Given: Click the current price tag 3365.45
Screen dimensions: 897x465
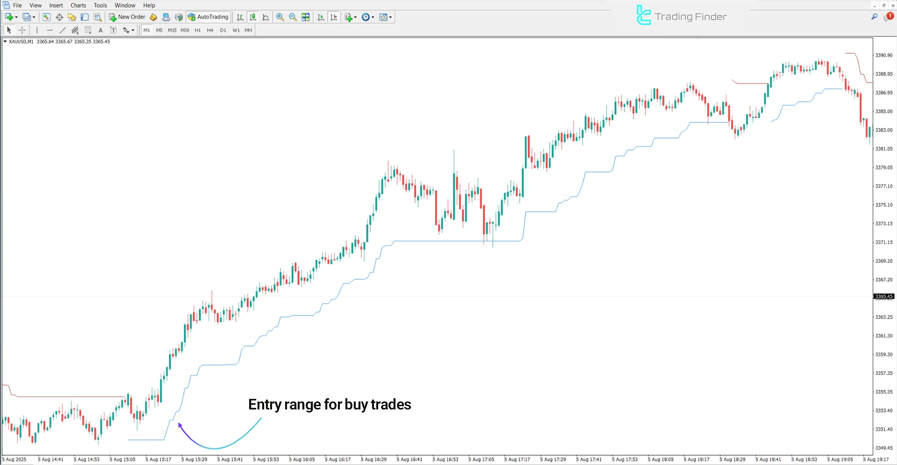Looking at the screenshot, I should pos(883,296).
